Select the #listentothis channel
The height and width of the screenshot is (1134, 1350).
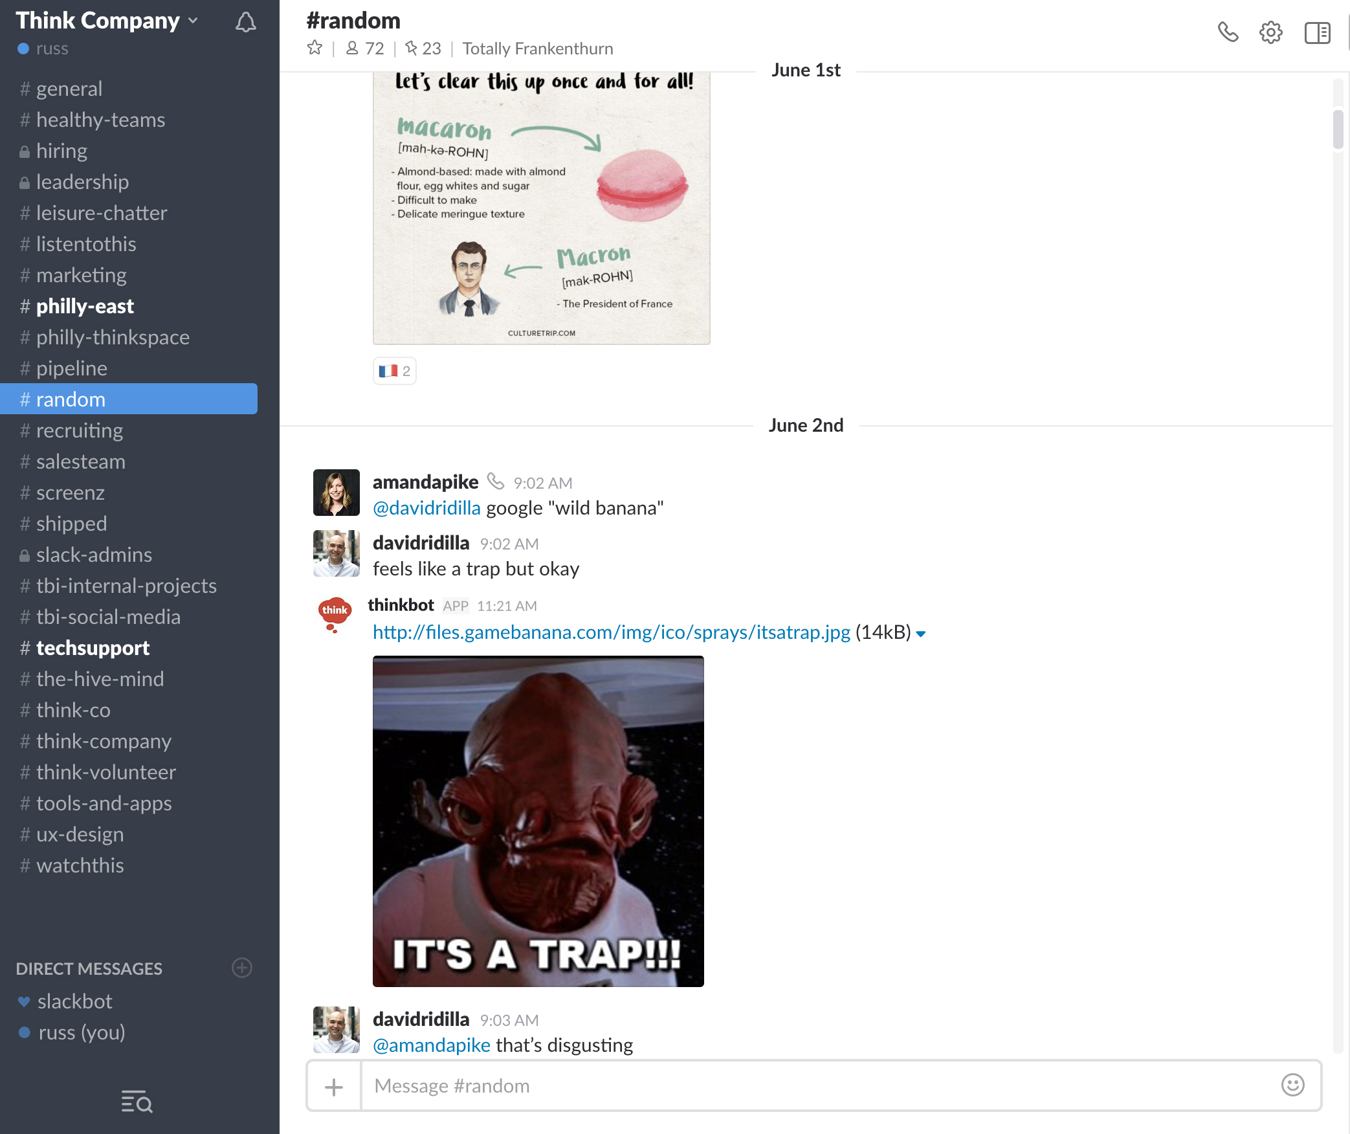(129, 244)
